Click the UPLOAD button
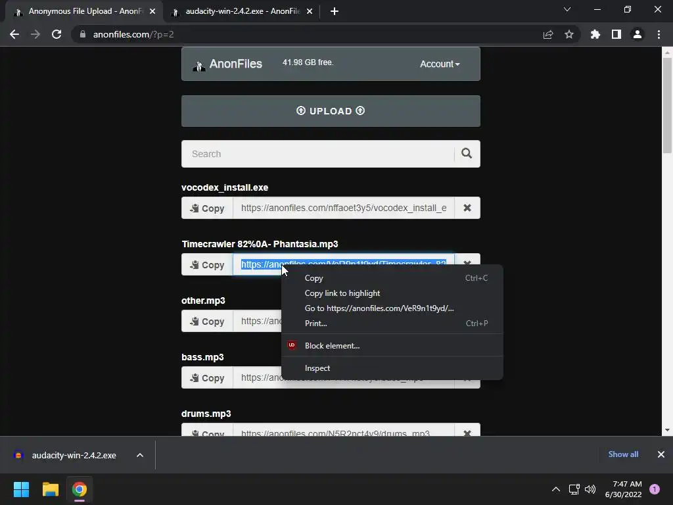Screen dimensions: 673x505 [331, 110]
